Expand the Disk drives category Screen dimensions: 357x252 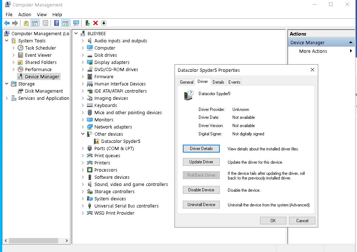[83, 55]
